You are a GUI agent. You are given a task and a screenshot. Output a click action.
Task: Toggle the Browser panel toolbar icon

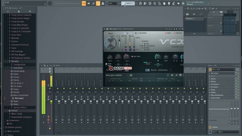(x=160, y=3)
